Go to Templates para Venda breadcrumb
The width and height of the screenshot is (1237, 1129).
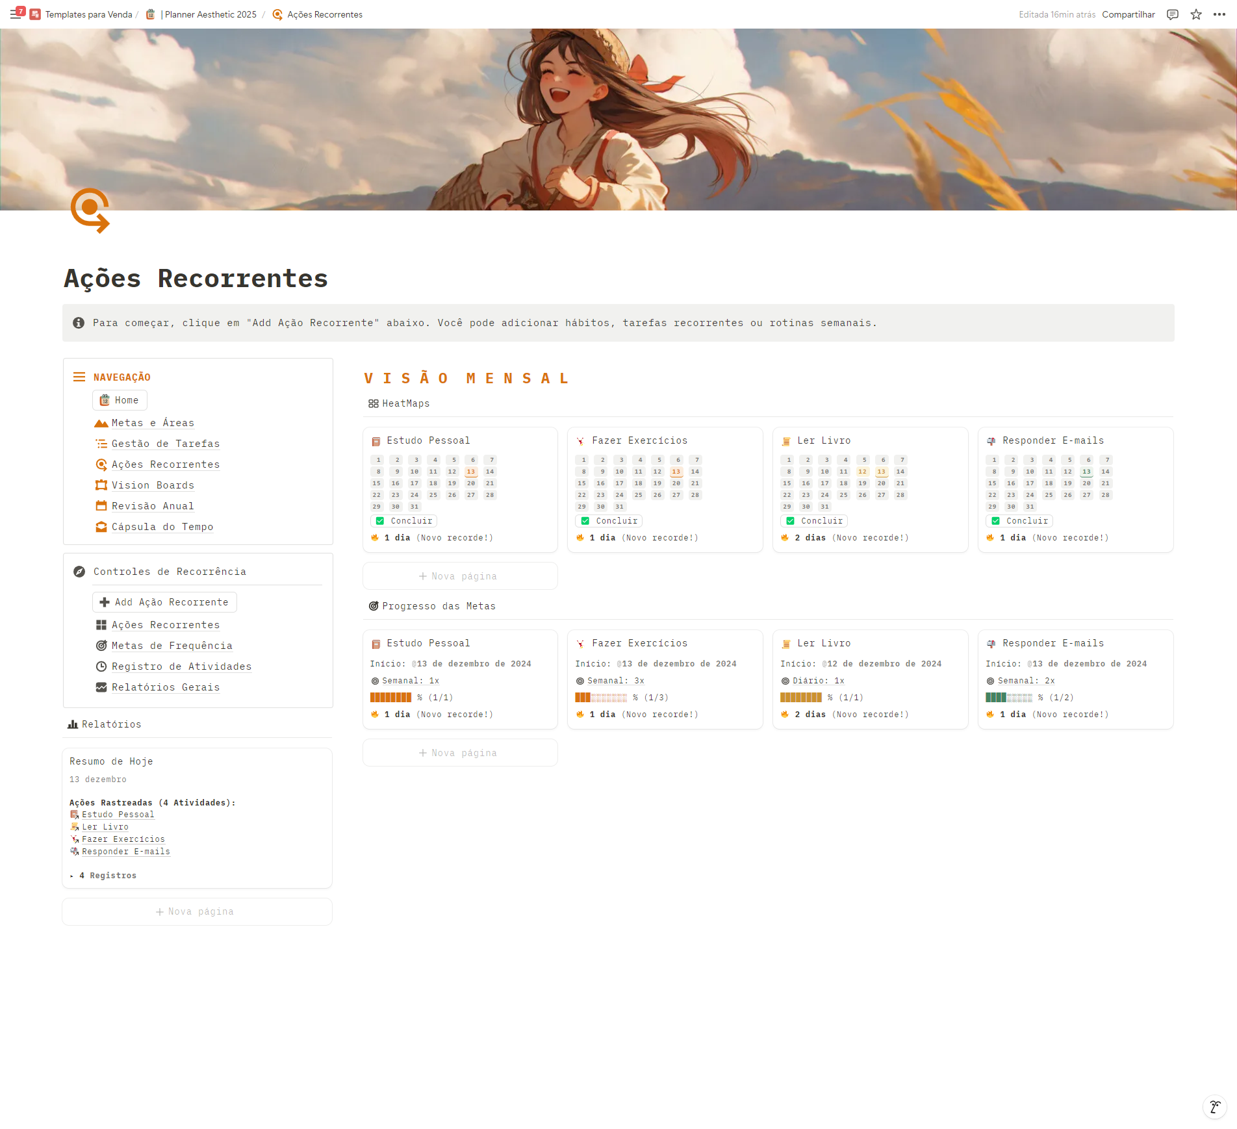(x=82, y=14)
